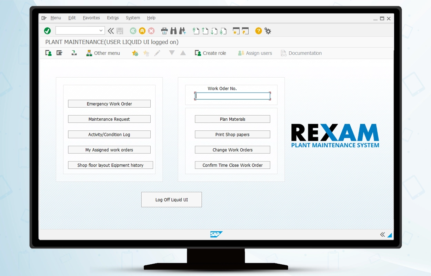Open the yellow Help question mark icon
This screenshot has height=276, width=431.
click(x=258, y=31)
